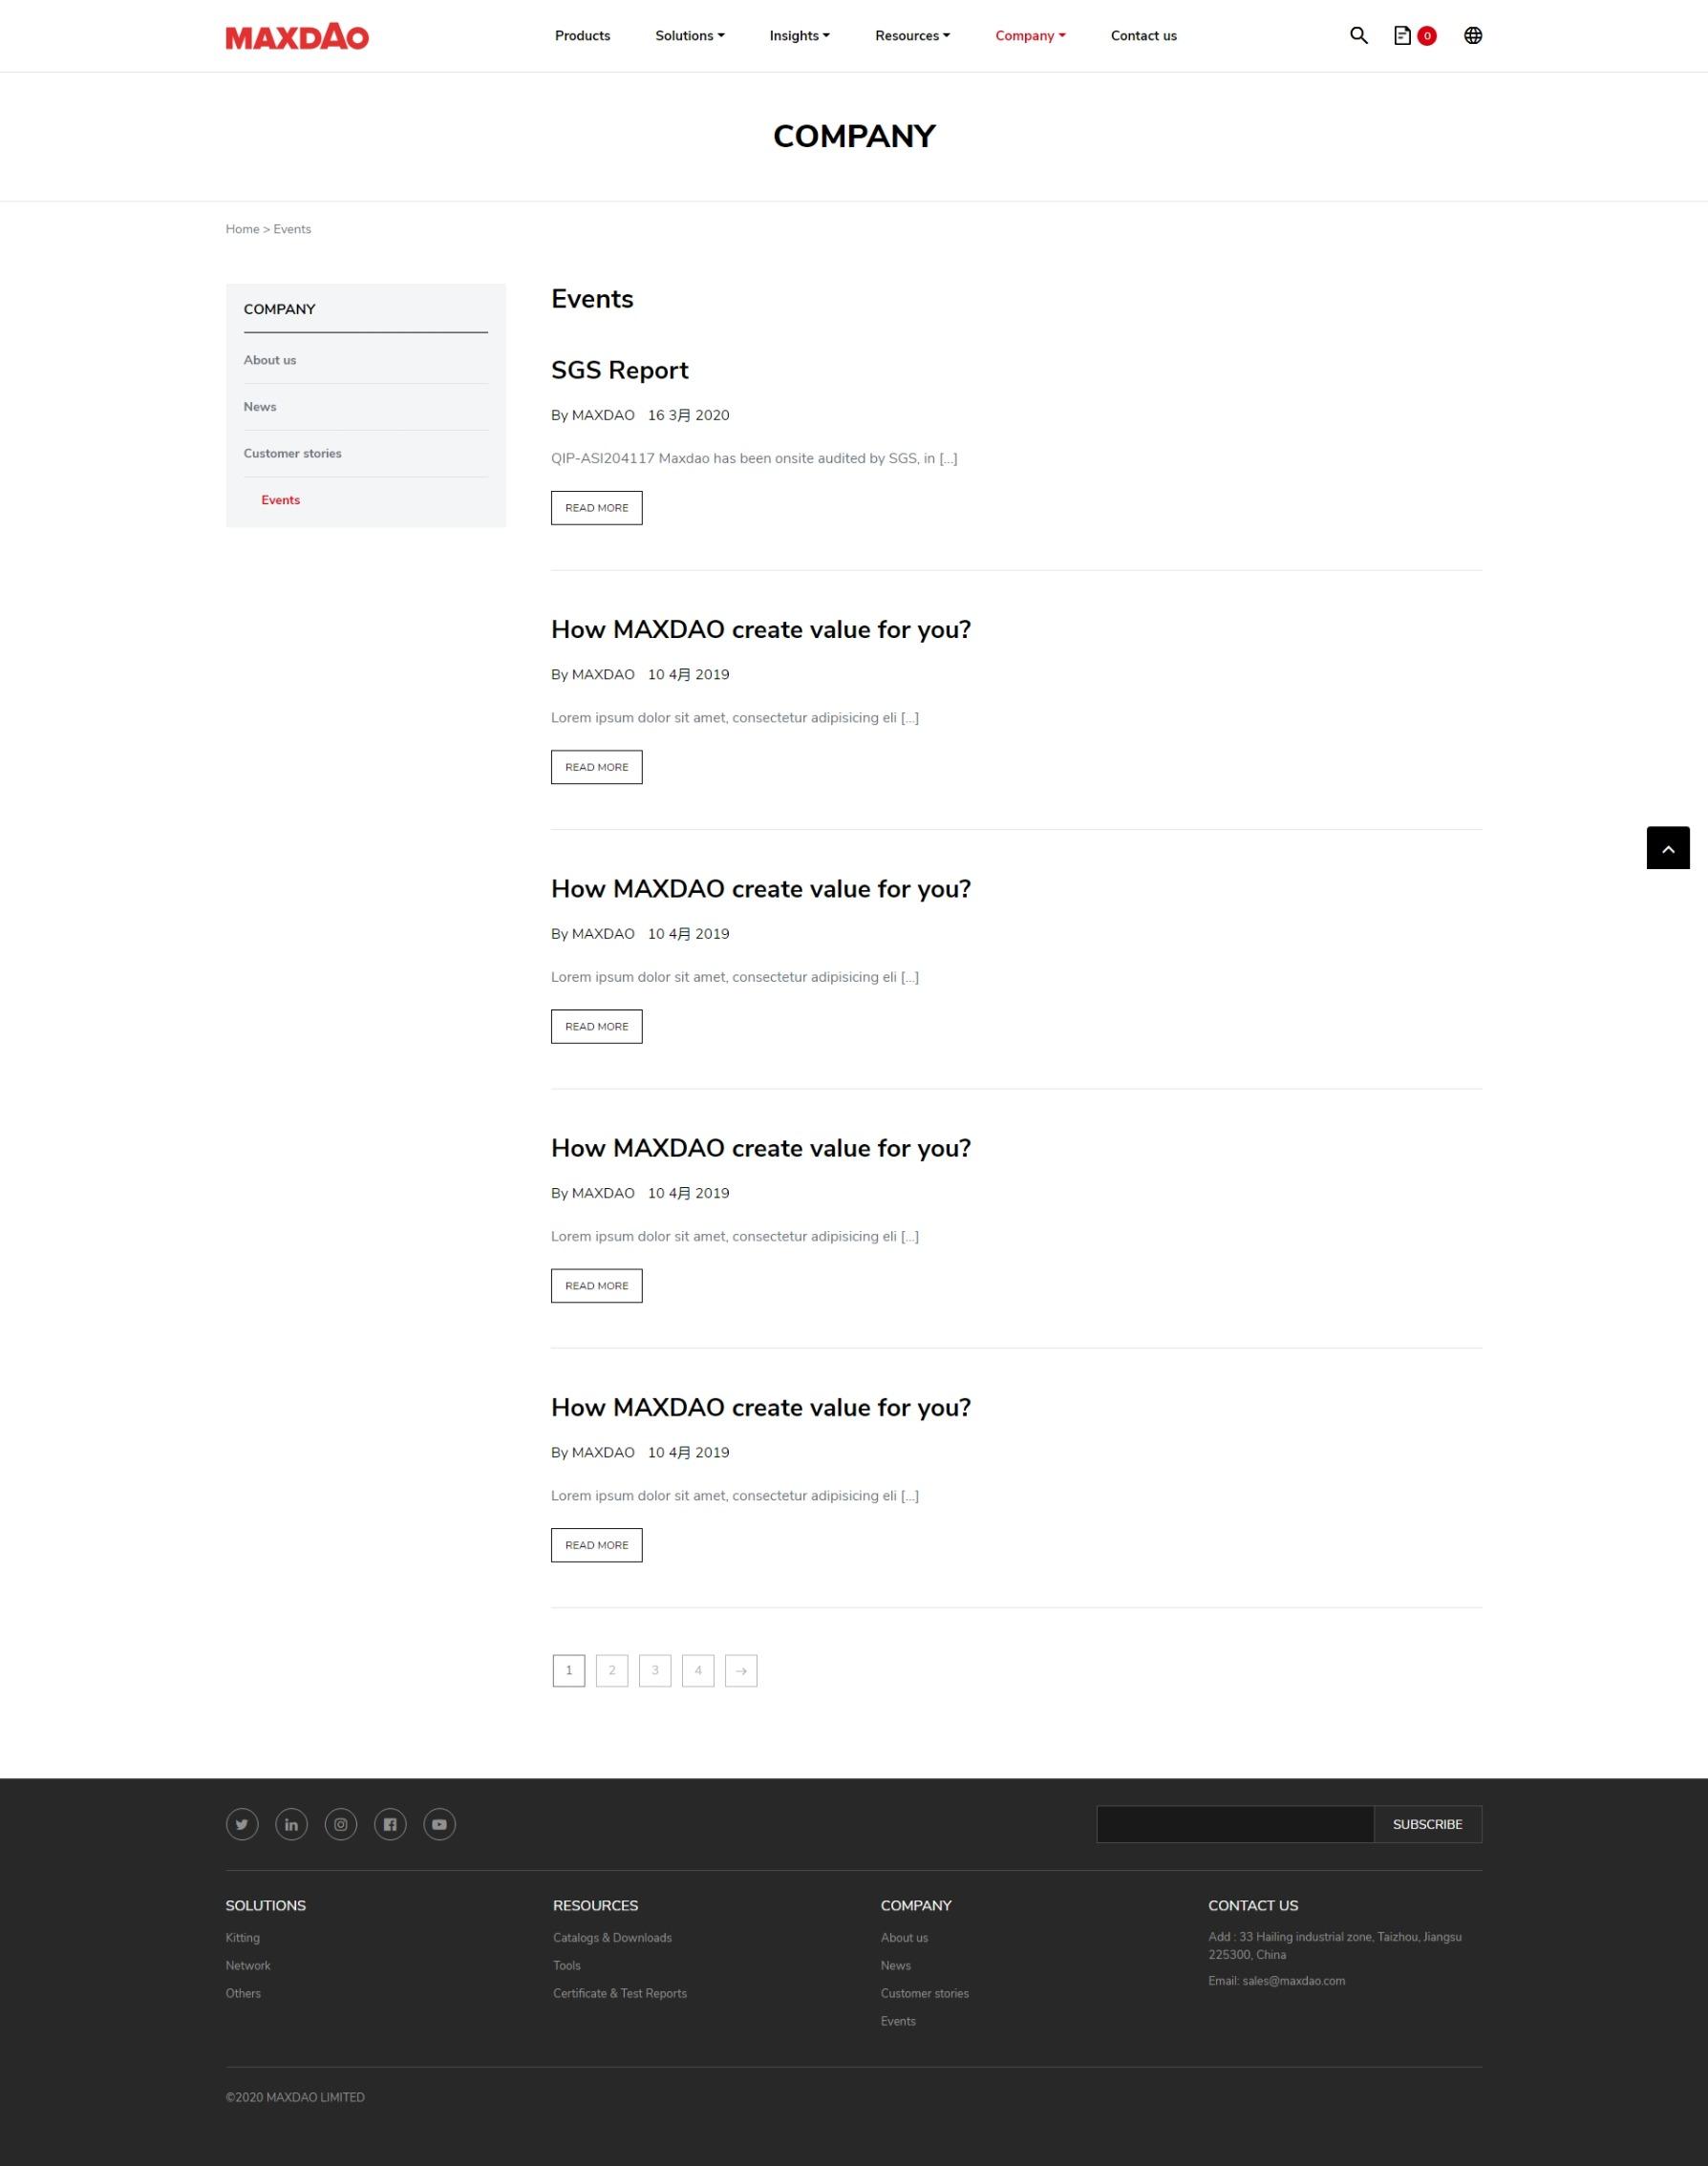Open News in the footer
1708x2166 pixels.
896,1965
